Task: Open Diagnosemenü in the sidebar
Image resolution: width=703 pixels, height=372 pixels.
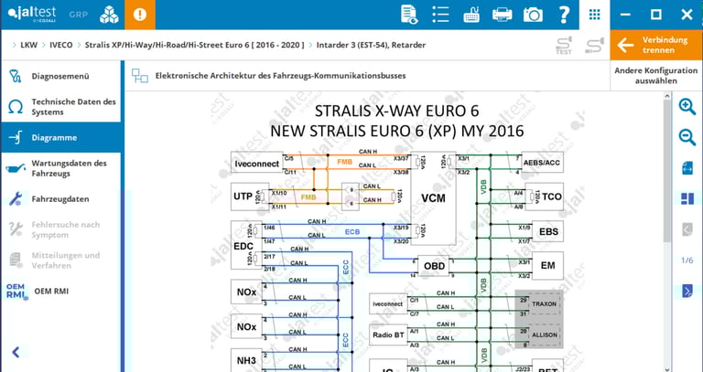Action: click(x=60, y=76)
